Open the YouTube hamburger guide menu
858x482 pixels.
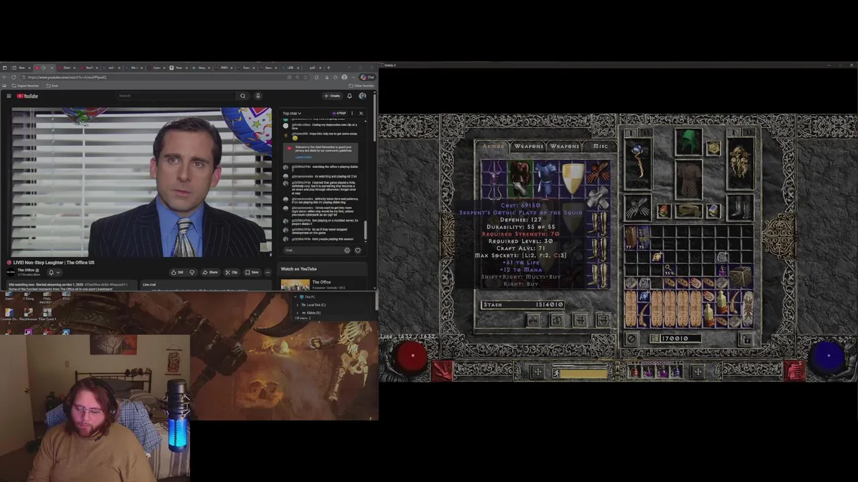pyautogui.click(x=9, y=96)
